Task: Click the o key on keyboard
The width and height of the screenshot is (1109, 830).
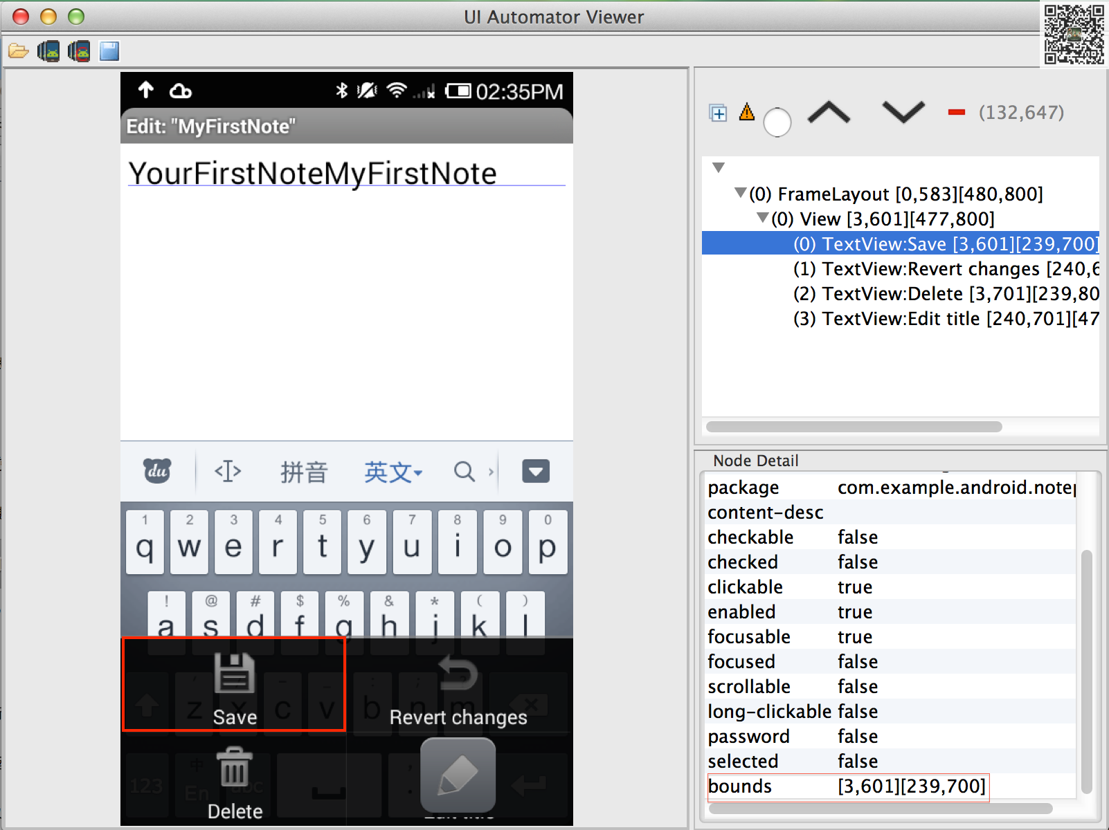Action: (503, 542)
